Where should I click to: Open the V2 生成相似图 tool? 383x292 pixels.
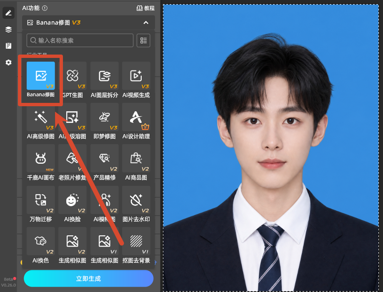click(73, 241)
